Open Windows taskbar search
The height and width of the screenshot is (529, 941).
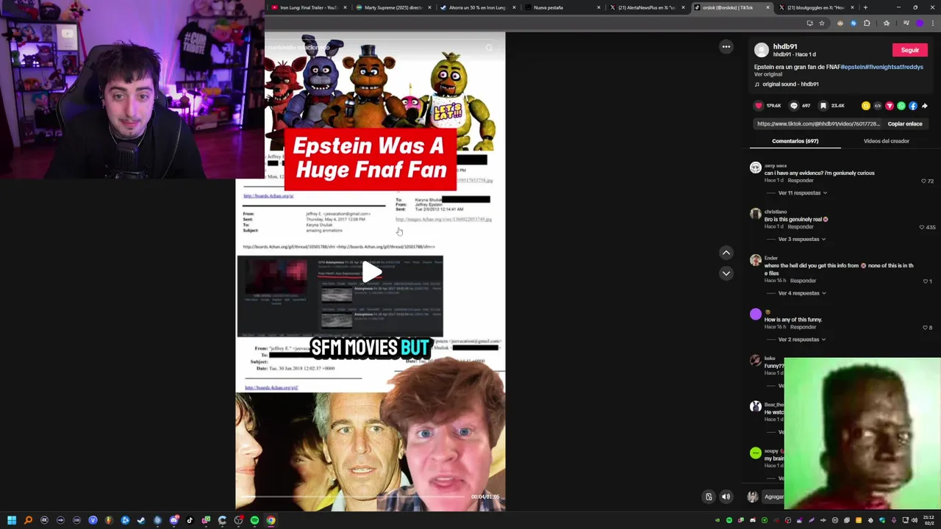pos(28,520)
